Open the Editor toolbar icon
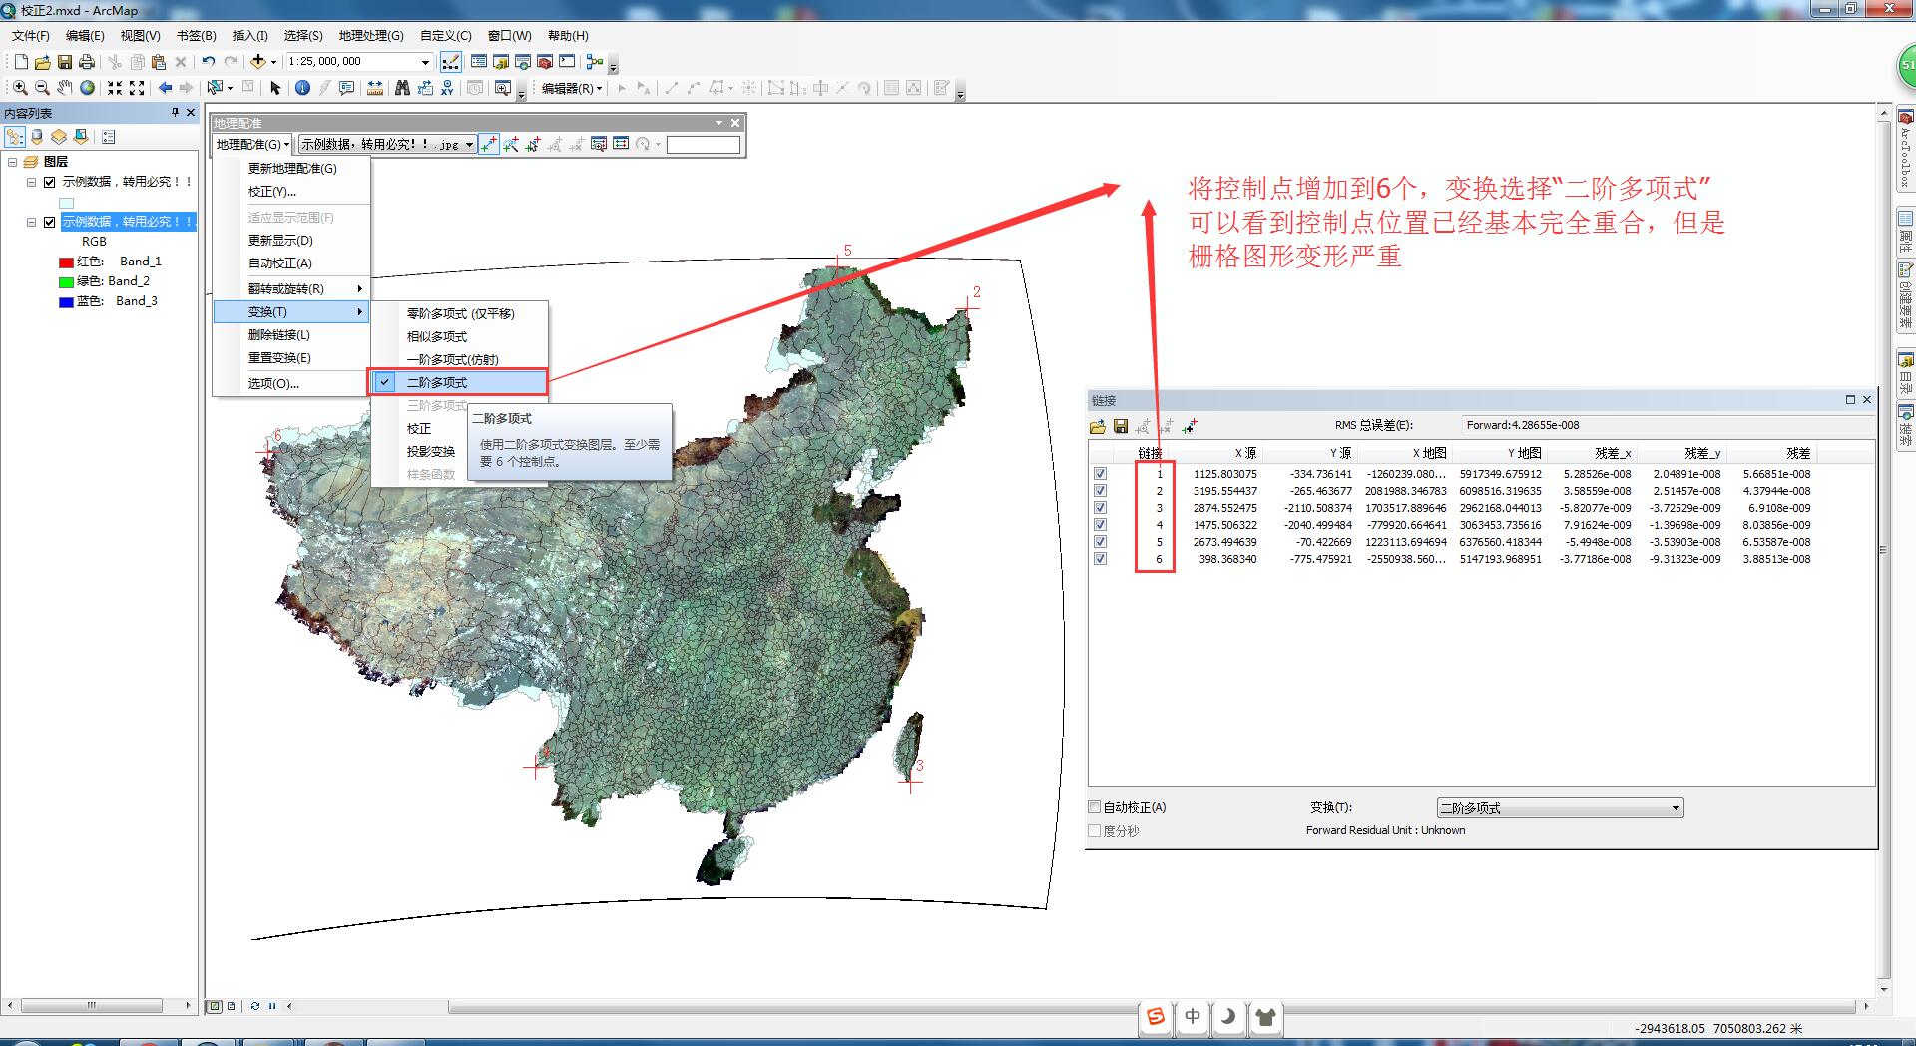Screen dimensions: 1916x1046 [450, 62]
